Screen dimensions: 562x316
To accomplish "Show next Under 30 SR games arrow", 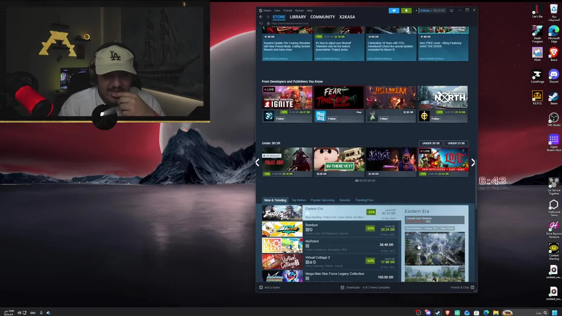I will point(473,163).
